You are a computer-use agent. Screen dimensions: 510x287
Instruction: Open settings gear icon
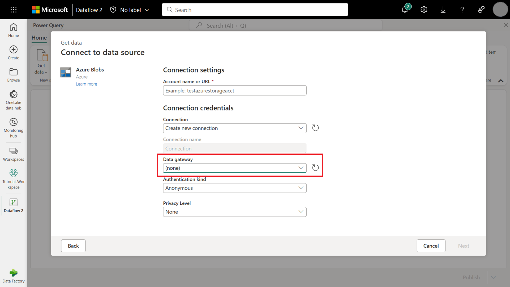pos(424,10)
